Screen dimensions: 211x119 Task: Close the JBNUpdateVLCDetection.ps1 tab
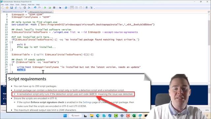tap(26, 12)
